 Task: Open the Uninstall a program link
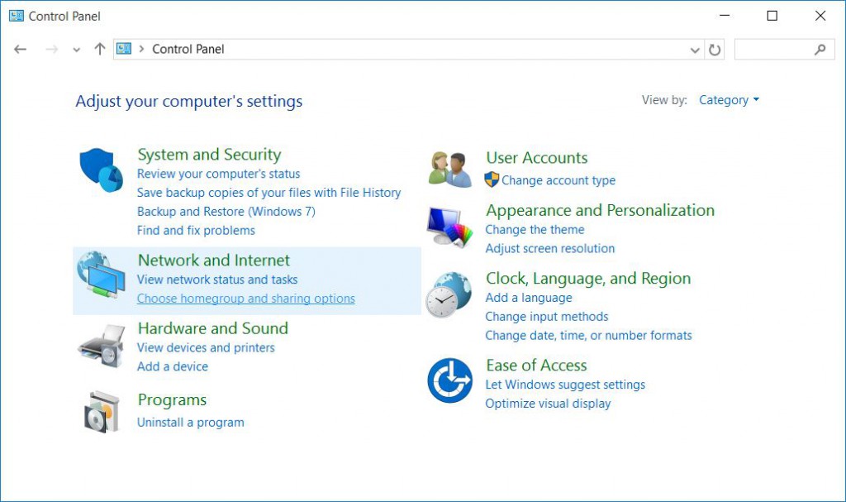click(x=191, y=423)
